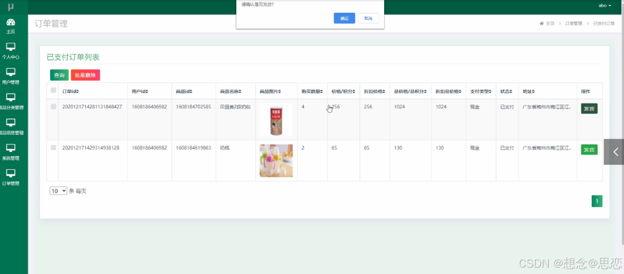Open the abo user dropdown menu
Viewport: 624px width, 274px height.
coord(605,5)
